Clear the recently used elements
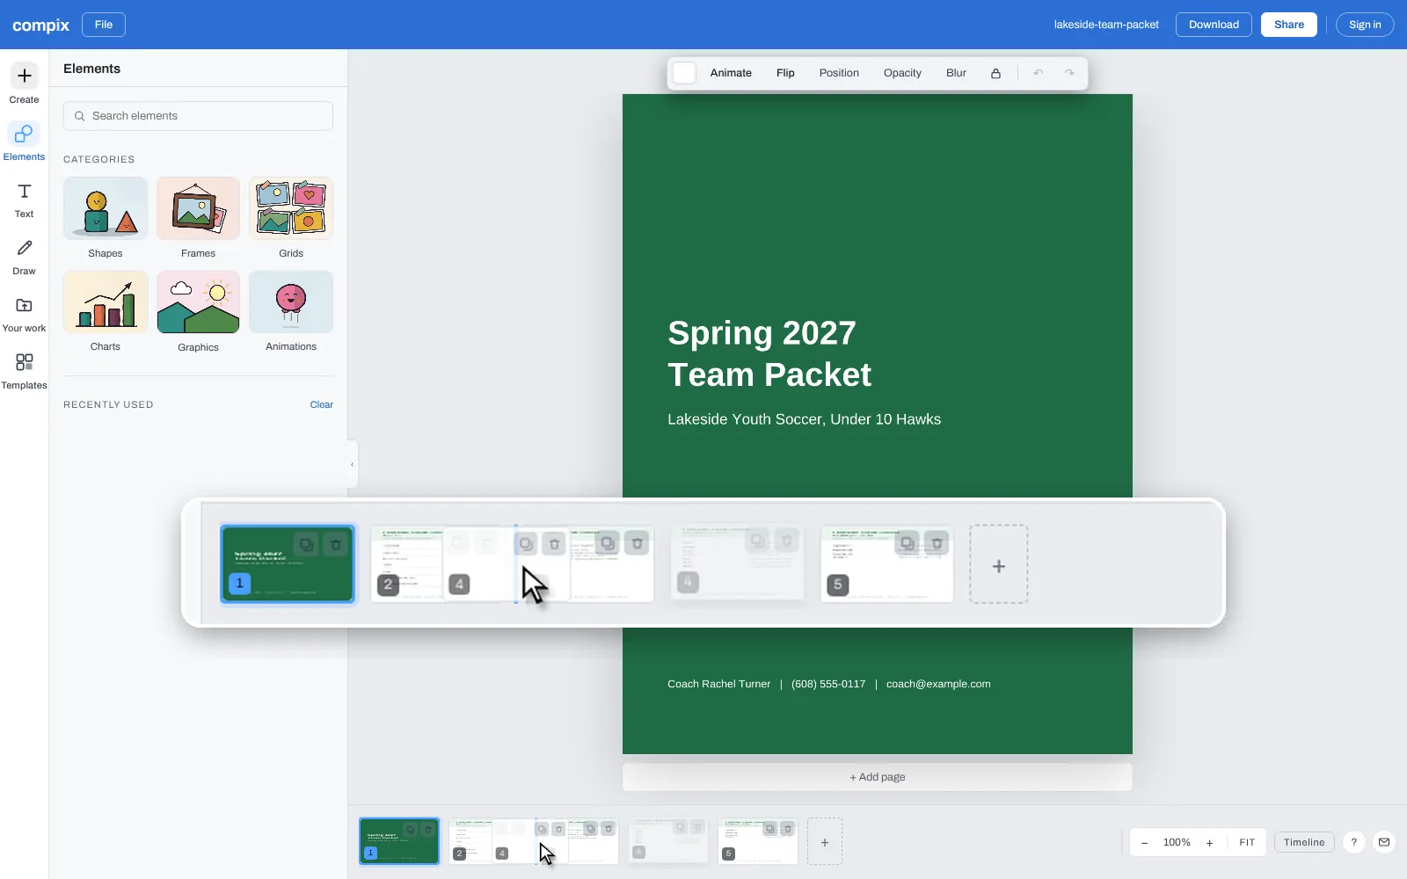1407x879 pixels. (x=321, y=404)
